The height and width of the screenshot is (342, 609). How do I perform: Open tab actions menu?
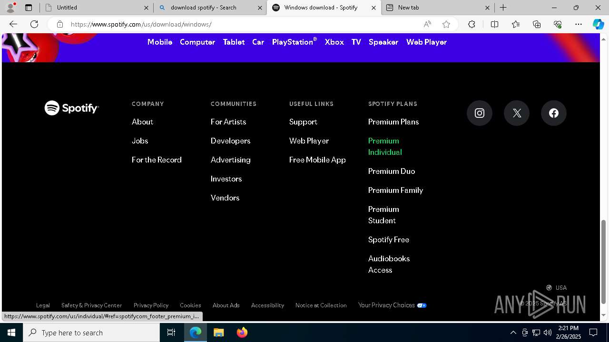(x=29, y=8)
